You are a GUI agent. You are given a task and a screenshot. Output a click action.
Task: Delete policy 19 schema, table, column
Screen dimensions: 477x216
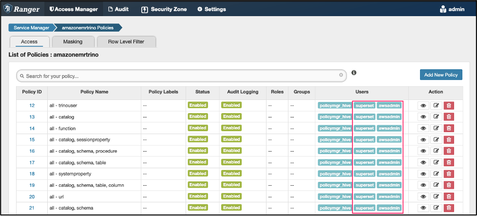(449, 185)
